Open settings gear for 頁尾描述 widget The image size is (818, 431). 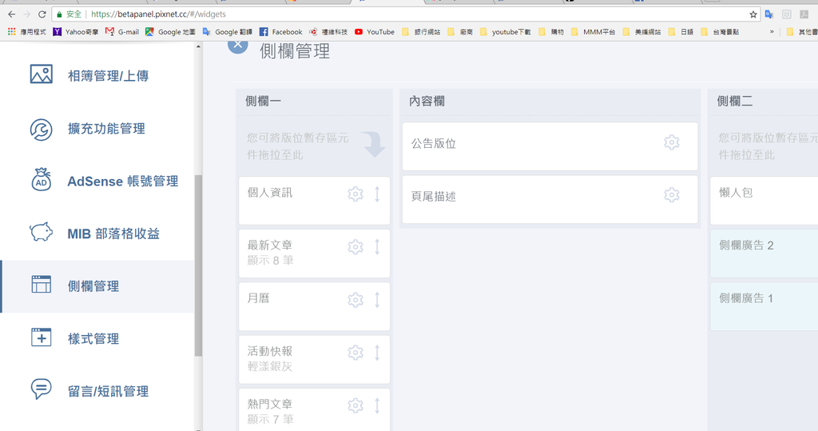[671, 195]
